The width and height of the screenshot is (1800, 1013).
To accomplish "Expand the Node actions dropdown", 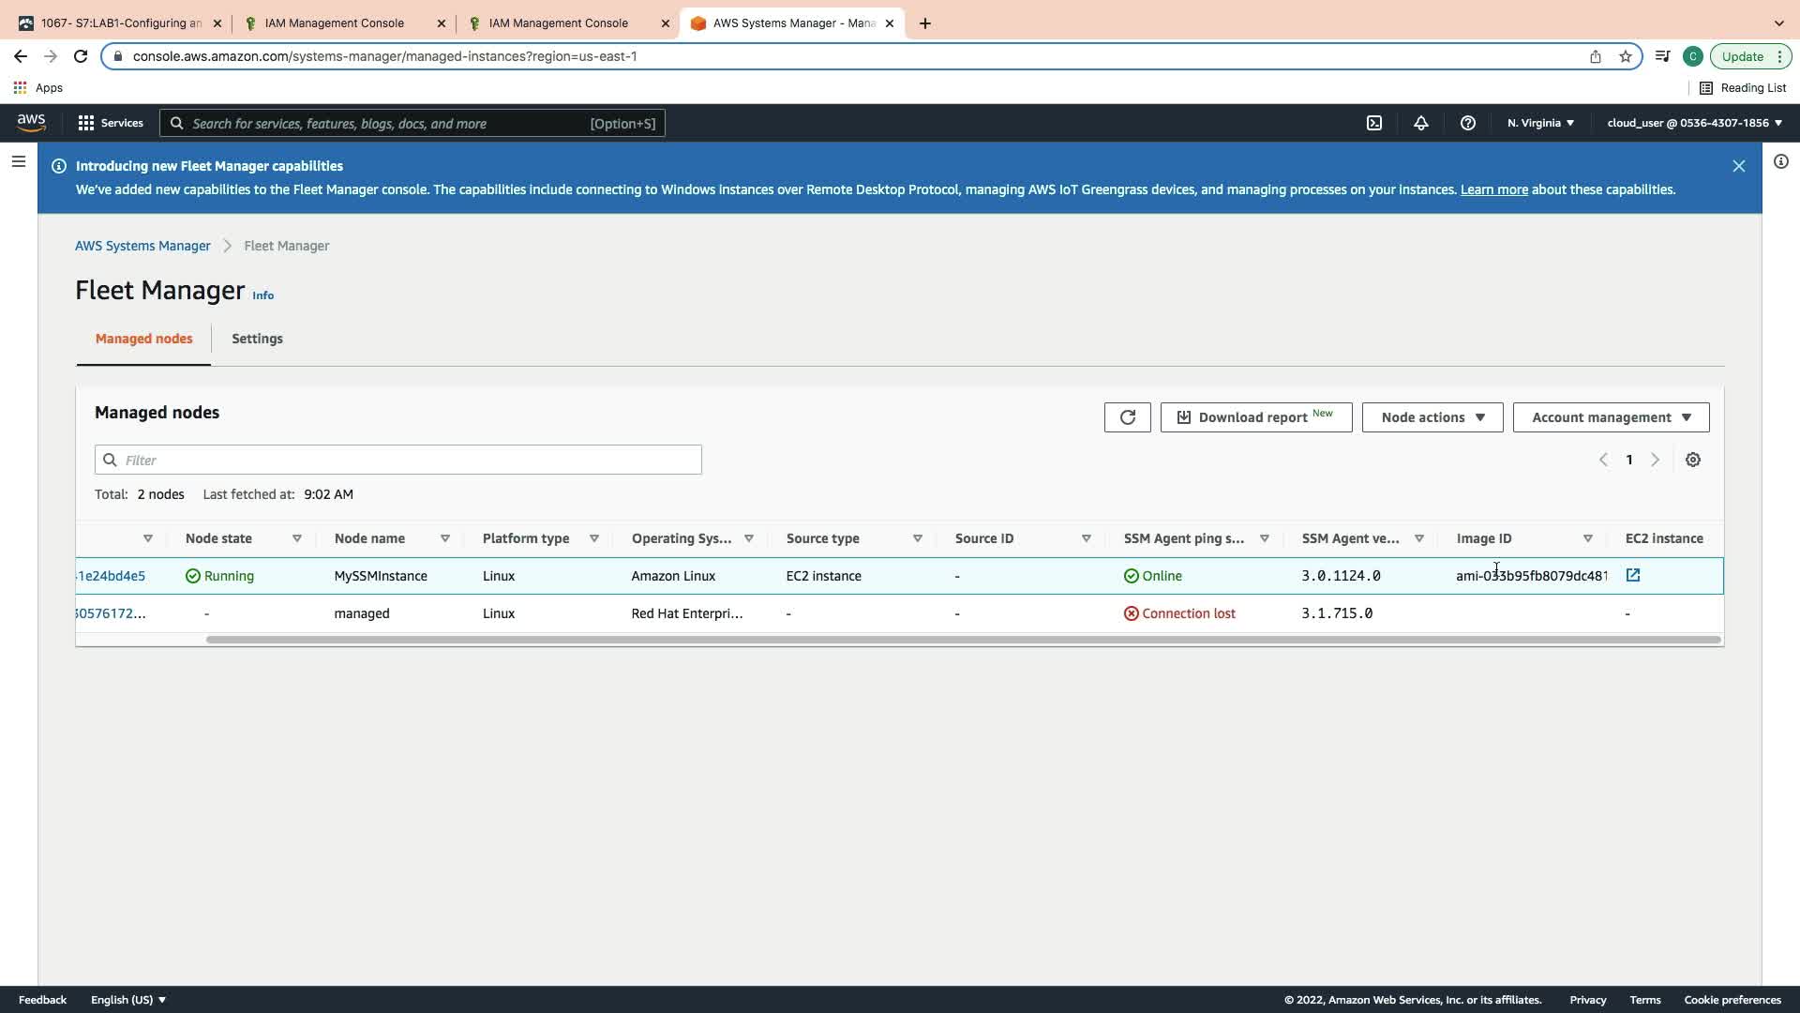I will pos(1432,417).
